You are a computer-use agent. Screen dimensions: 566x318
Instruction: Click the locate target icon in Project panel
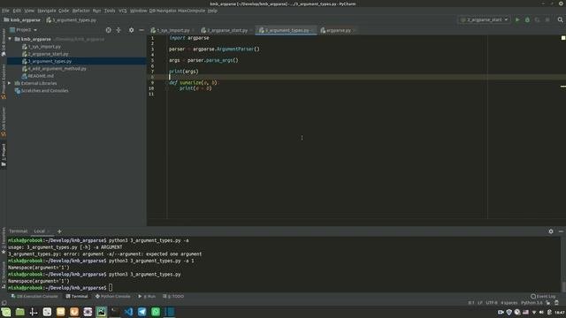point(108,30)
